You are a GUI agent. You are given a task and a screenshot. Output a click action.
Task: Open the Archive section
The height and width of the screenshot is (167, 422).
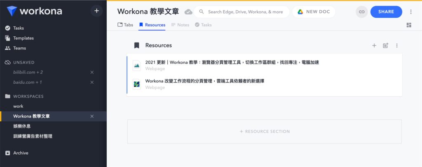point(21,153)
